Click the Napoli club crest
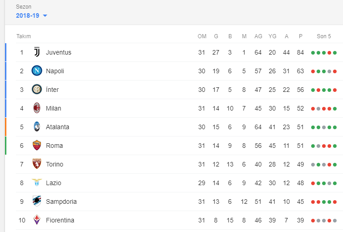Image resolution: width=343 pixels, height=232 pixels. pos(37,71)
